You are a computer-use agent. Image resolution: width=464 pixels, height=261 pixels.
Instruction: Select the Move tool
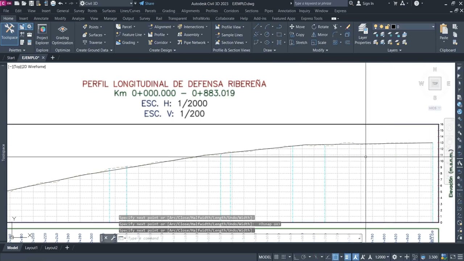click(x=297, y=27)
